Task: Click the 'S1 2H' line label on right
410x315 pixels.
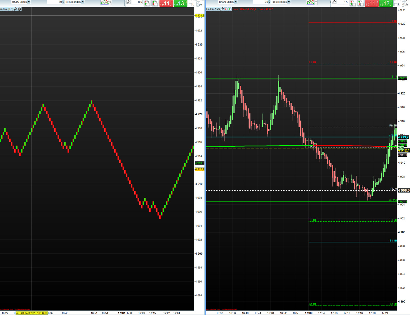Action: [393, 220]
